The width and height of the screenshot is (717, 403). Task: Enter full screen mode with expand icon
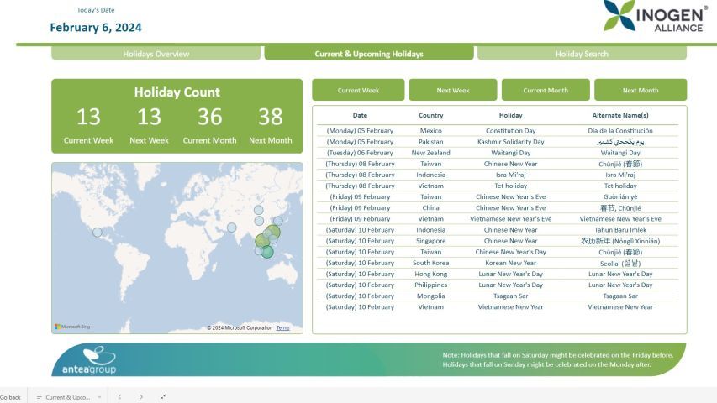(162, 396)
